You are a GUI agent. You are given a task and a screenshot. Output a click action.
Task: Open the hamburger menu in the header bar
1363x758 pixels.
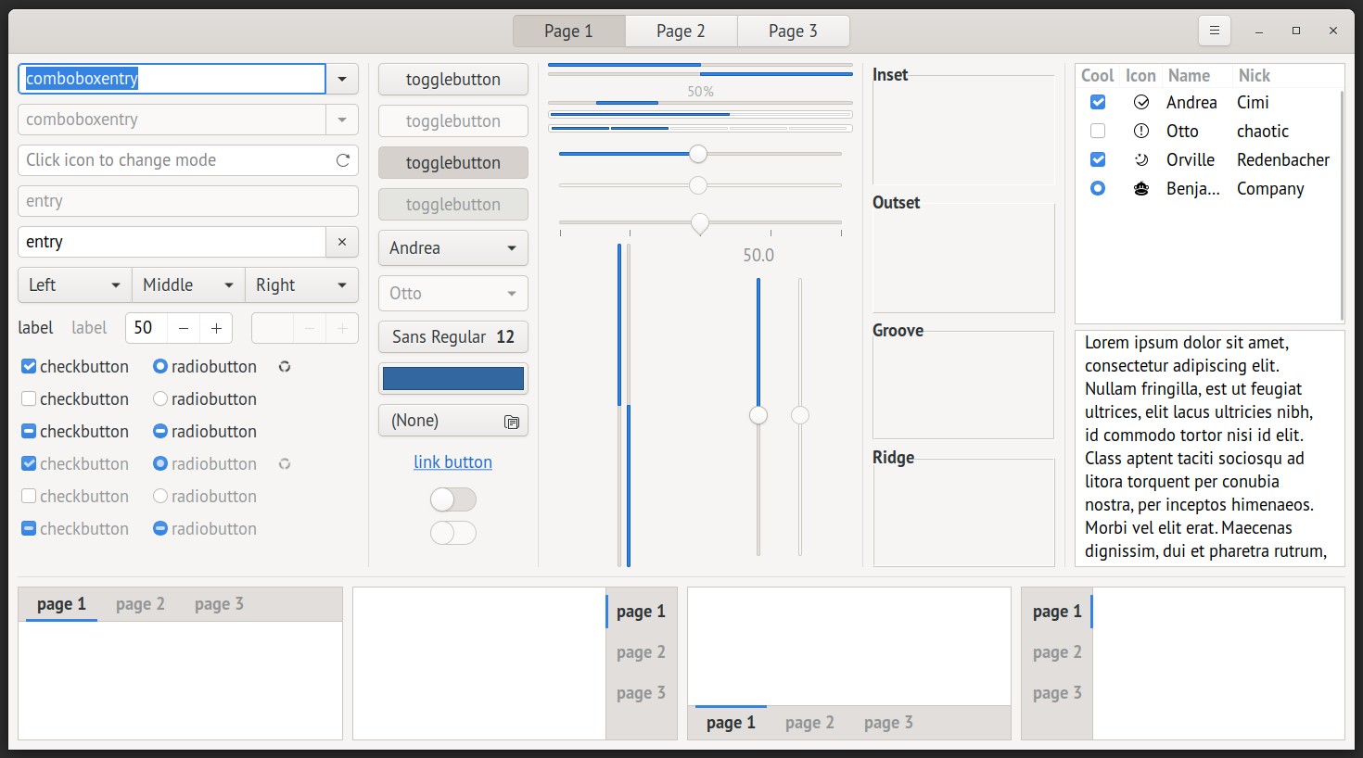[1214, 31]
